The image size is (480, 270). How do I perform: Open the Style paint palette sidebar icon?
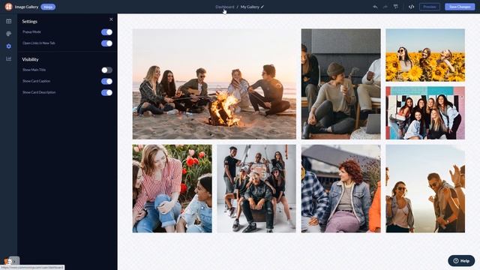pyautogui.click(x=8, y=34)
